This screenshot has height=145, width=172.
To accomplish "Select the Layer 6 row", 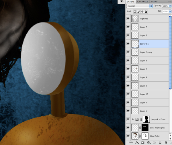I will pos(147,35).
